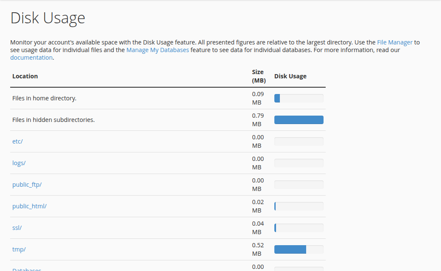This screenshot has height=271, width=441.
Task: Click the 0.09 MB size value
Action: [x=258, y=98]
